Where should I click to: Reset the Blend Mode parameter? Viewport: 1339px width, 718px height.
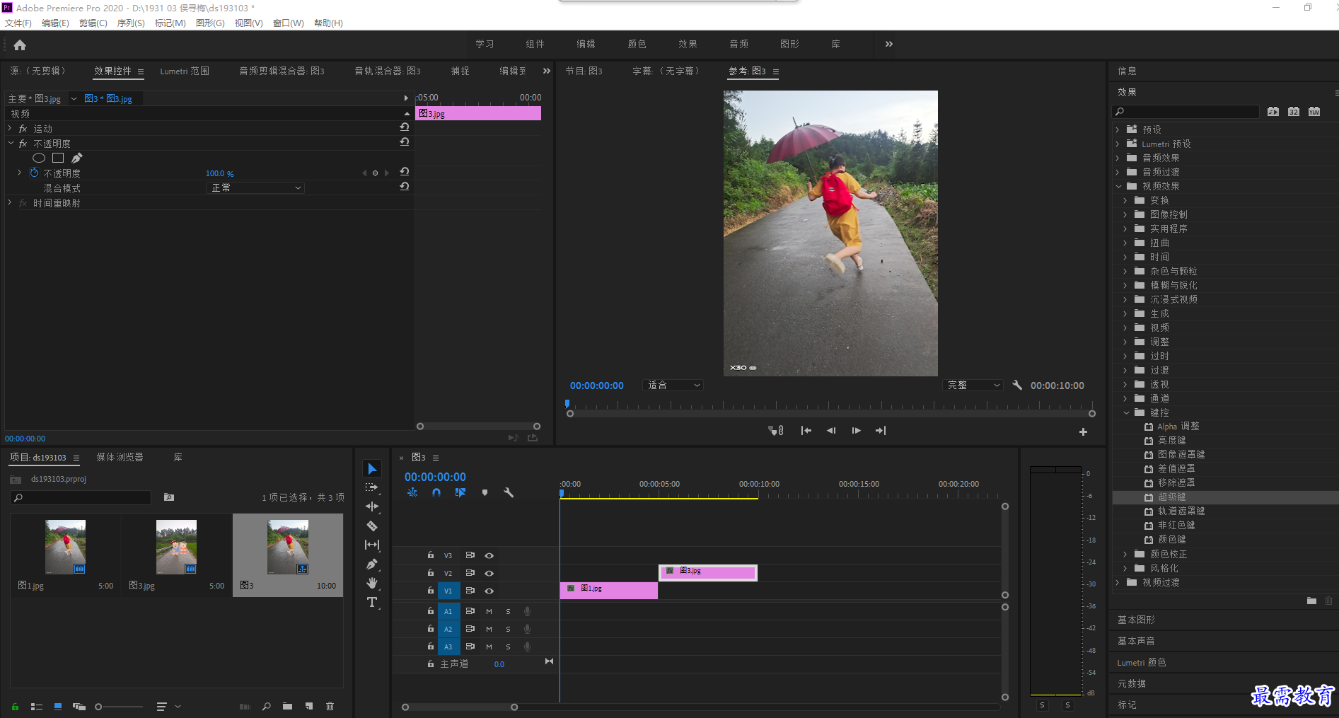(x=405, y=186)
